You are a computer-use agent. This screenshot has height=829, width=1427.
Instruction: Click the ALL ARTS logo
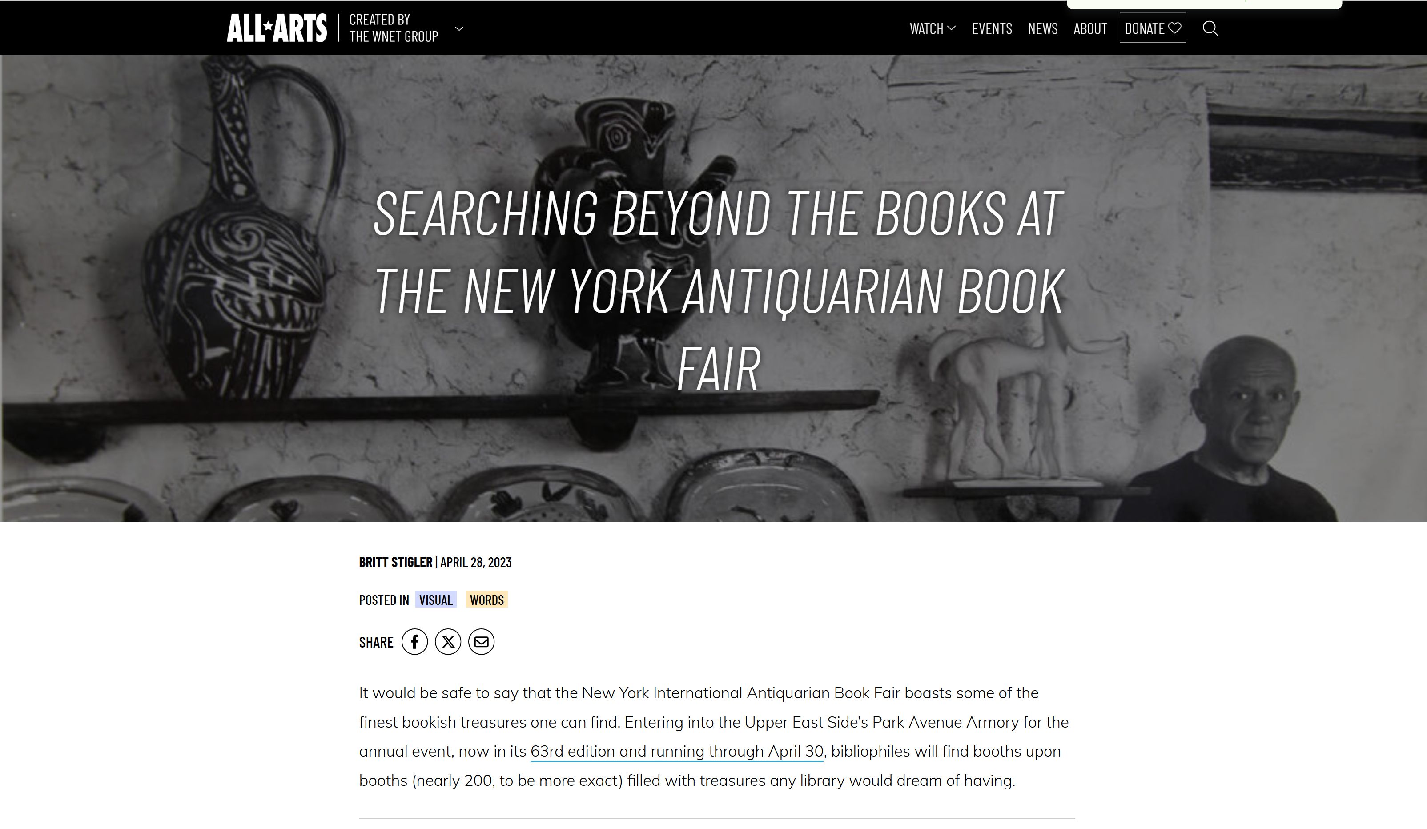277,28
